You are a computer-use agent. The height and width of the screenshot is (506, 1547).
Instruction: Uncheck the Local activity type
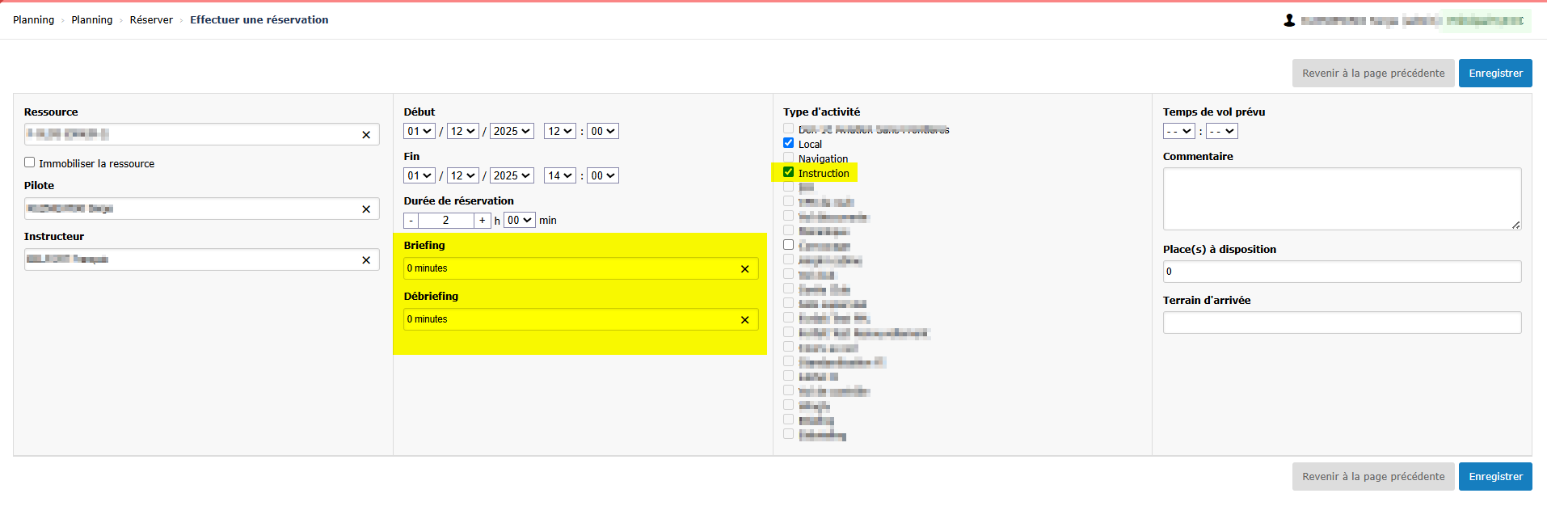pyautogui.click(x=788, y=143)
